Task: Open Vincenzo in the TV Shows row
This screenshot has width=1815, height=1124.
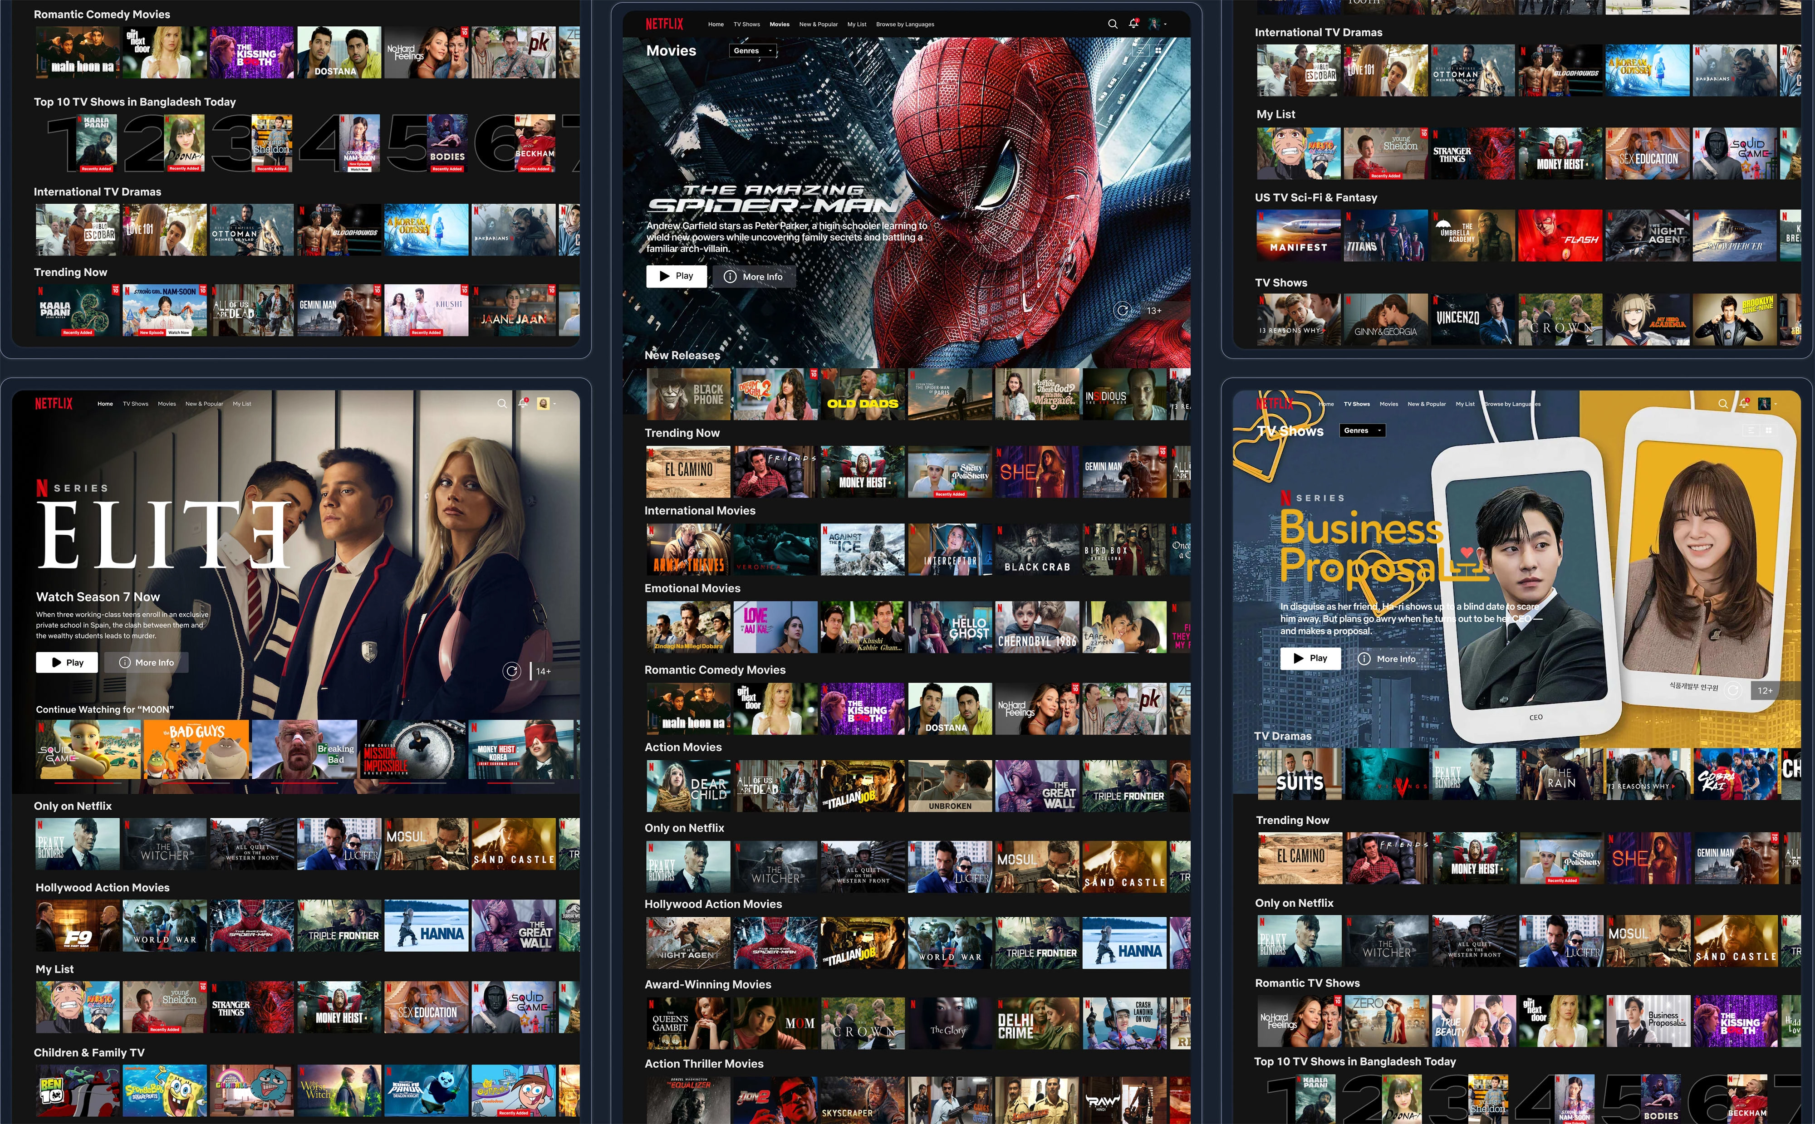Action: [x=1473, y=320]
